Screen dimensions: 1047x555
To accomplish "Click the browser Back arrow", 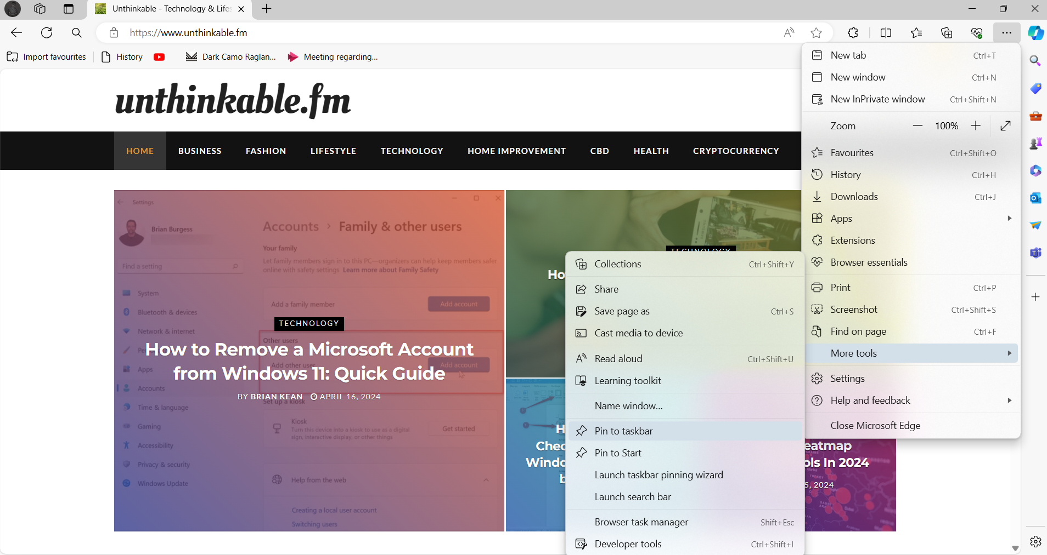I will pos(16,33).
